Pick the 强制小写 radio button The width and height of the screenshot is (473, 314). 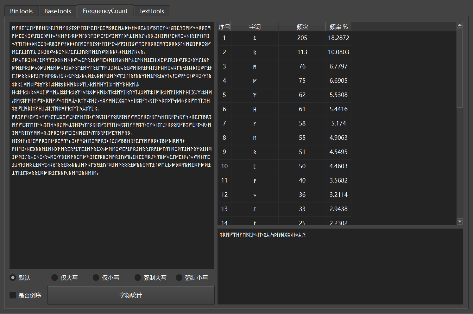pos(179,278)
